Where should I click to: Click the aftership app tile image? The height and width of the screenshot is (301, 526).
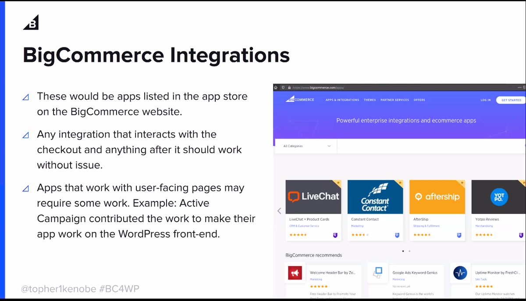click(x=437, y=197)
